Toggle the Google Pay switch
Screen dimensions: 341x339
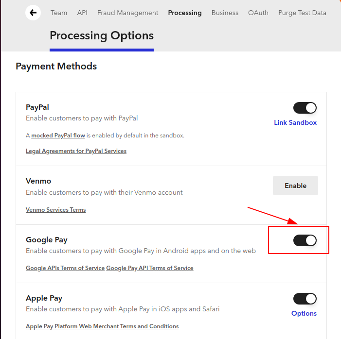pos(305,240)
